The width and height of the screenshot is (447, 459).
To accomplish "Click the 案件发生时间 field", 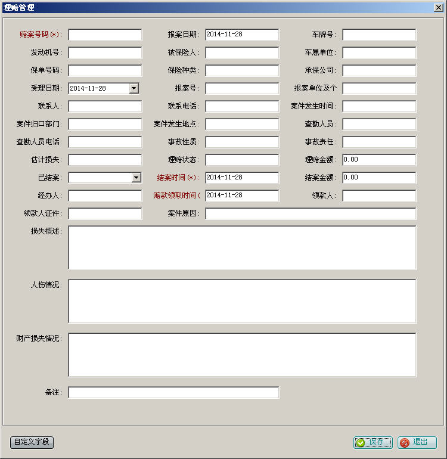I will 379,106.
